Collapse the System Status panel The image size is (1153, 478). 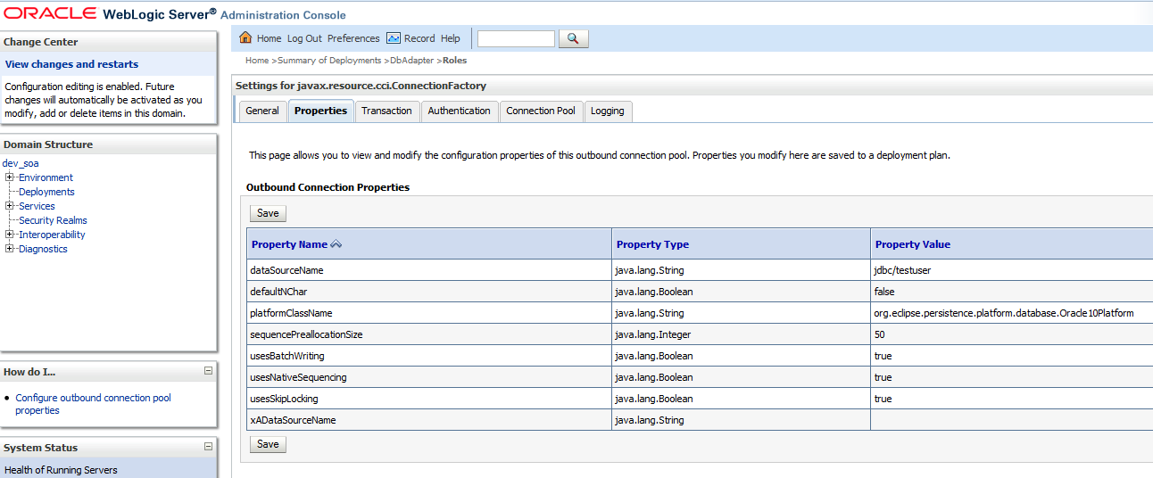pyautogui.click(x=209, y=447)
